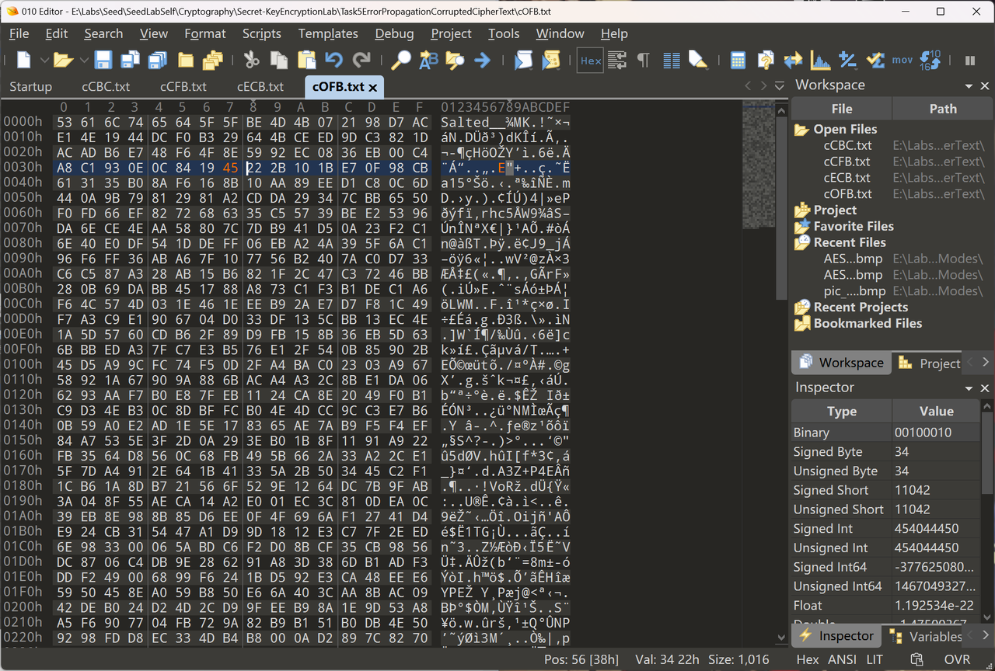Image resolution: width=995 pixels, height=671 pixels.
Task: Click the mov disassembler icon
Action: tap(902, 60)
